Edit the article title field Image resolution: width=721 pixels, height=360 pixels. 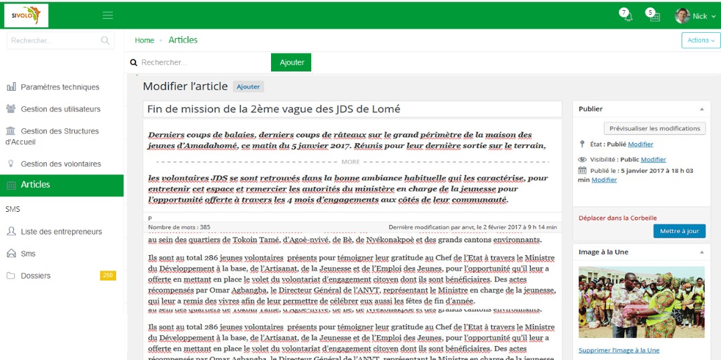coord(352,109)
